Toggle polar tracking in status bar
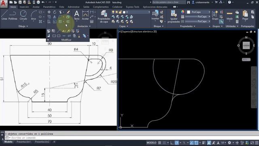259x146 pixels. click(x=176, y=143)
